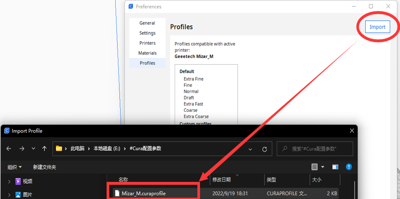Go back in Import Profile dialog
This screenshot has width=400, height=199.
click(9, 149)
